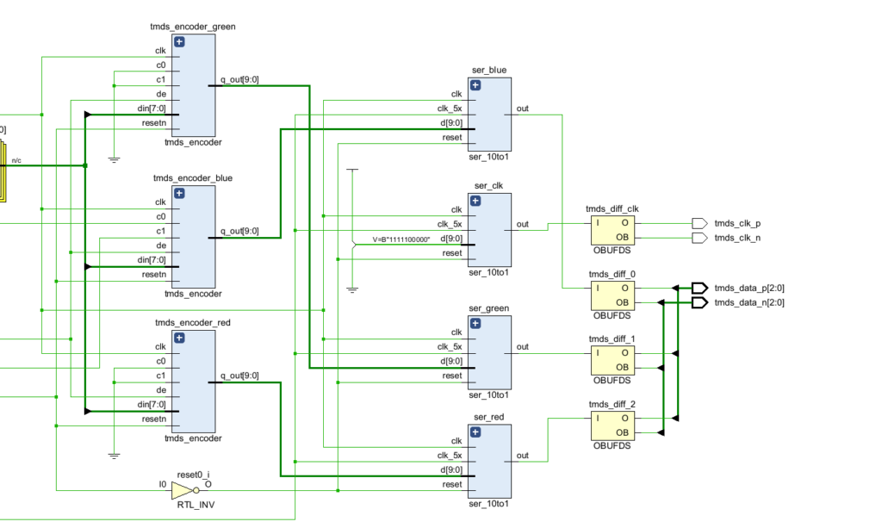Screen dimensions: 882x528
Task: Select the out pin of ser_red
Action: coord(523,456)
